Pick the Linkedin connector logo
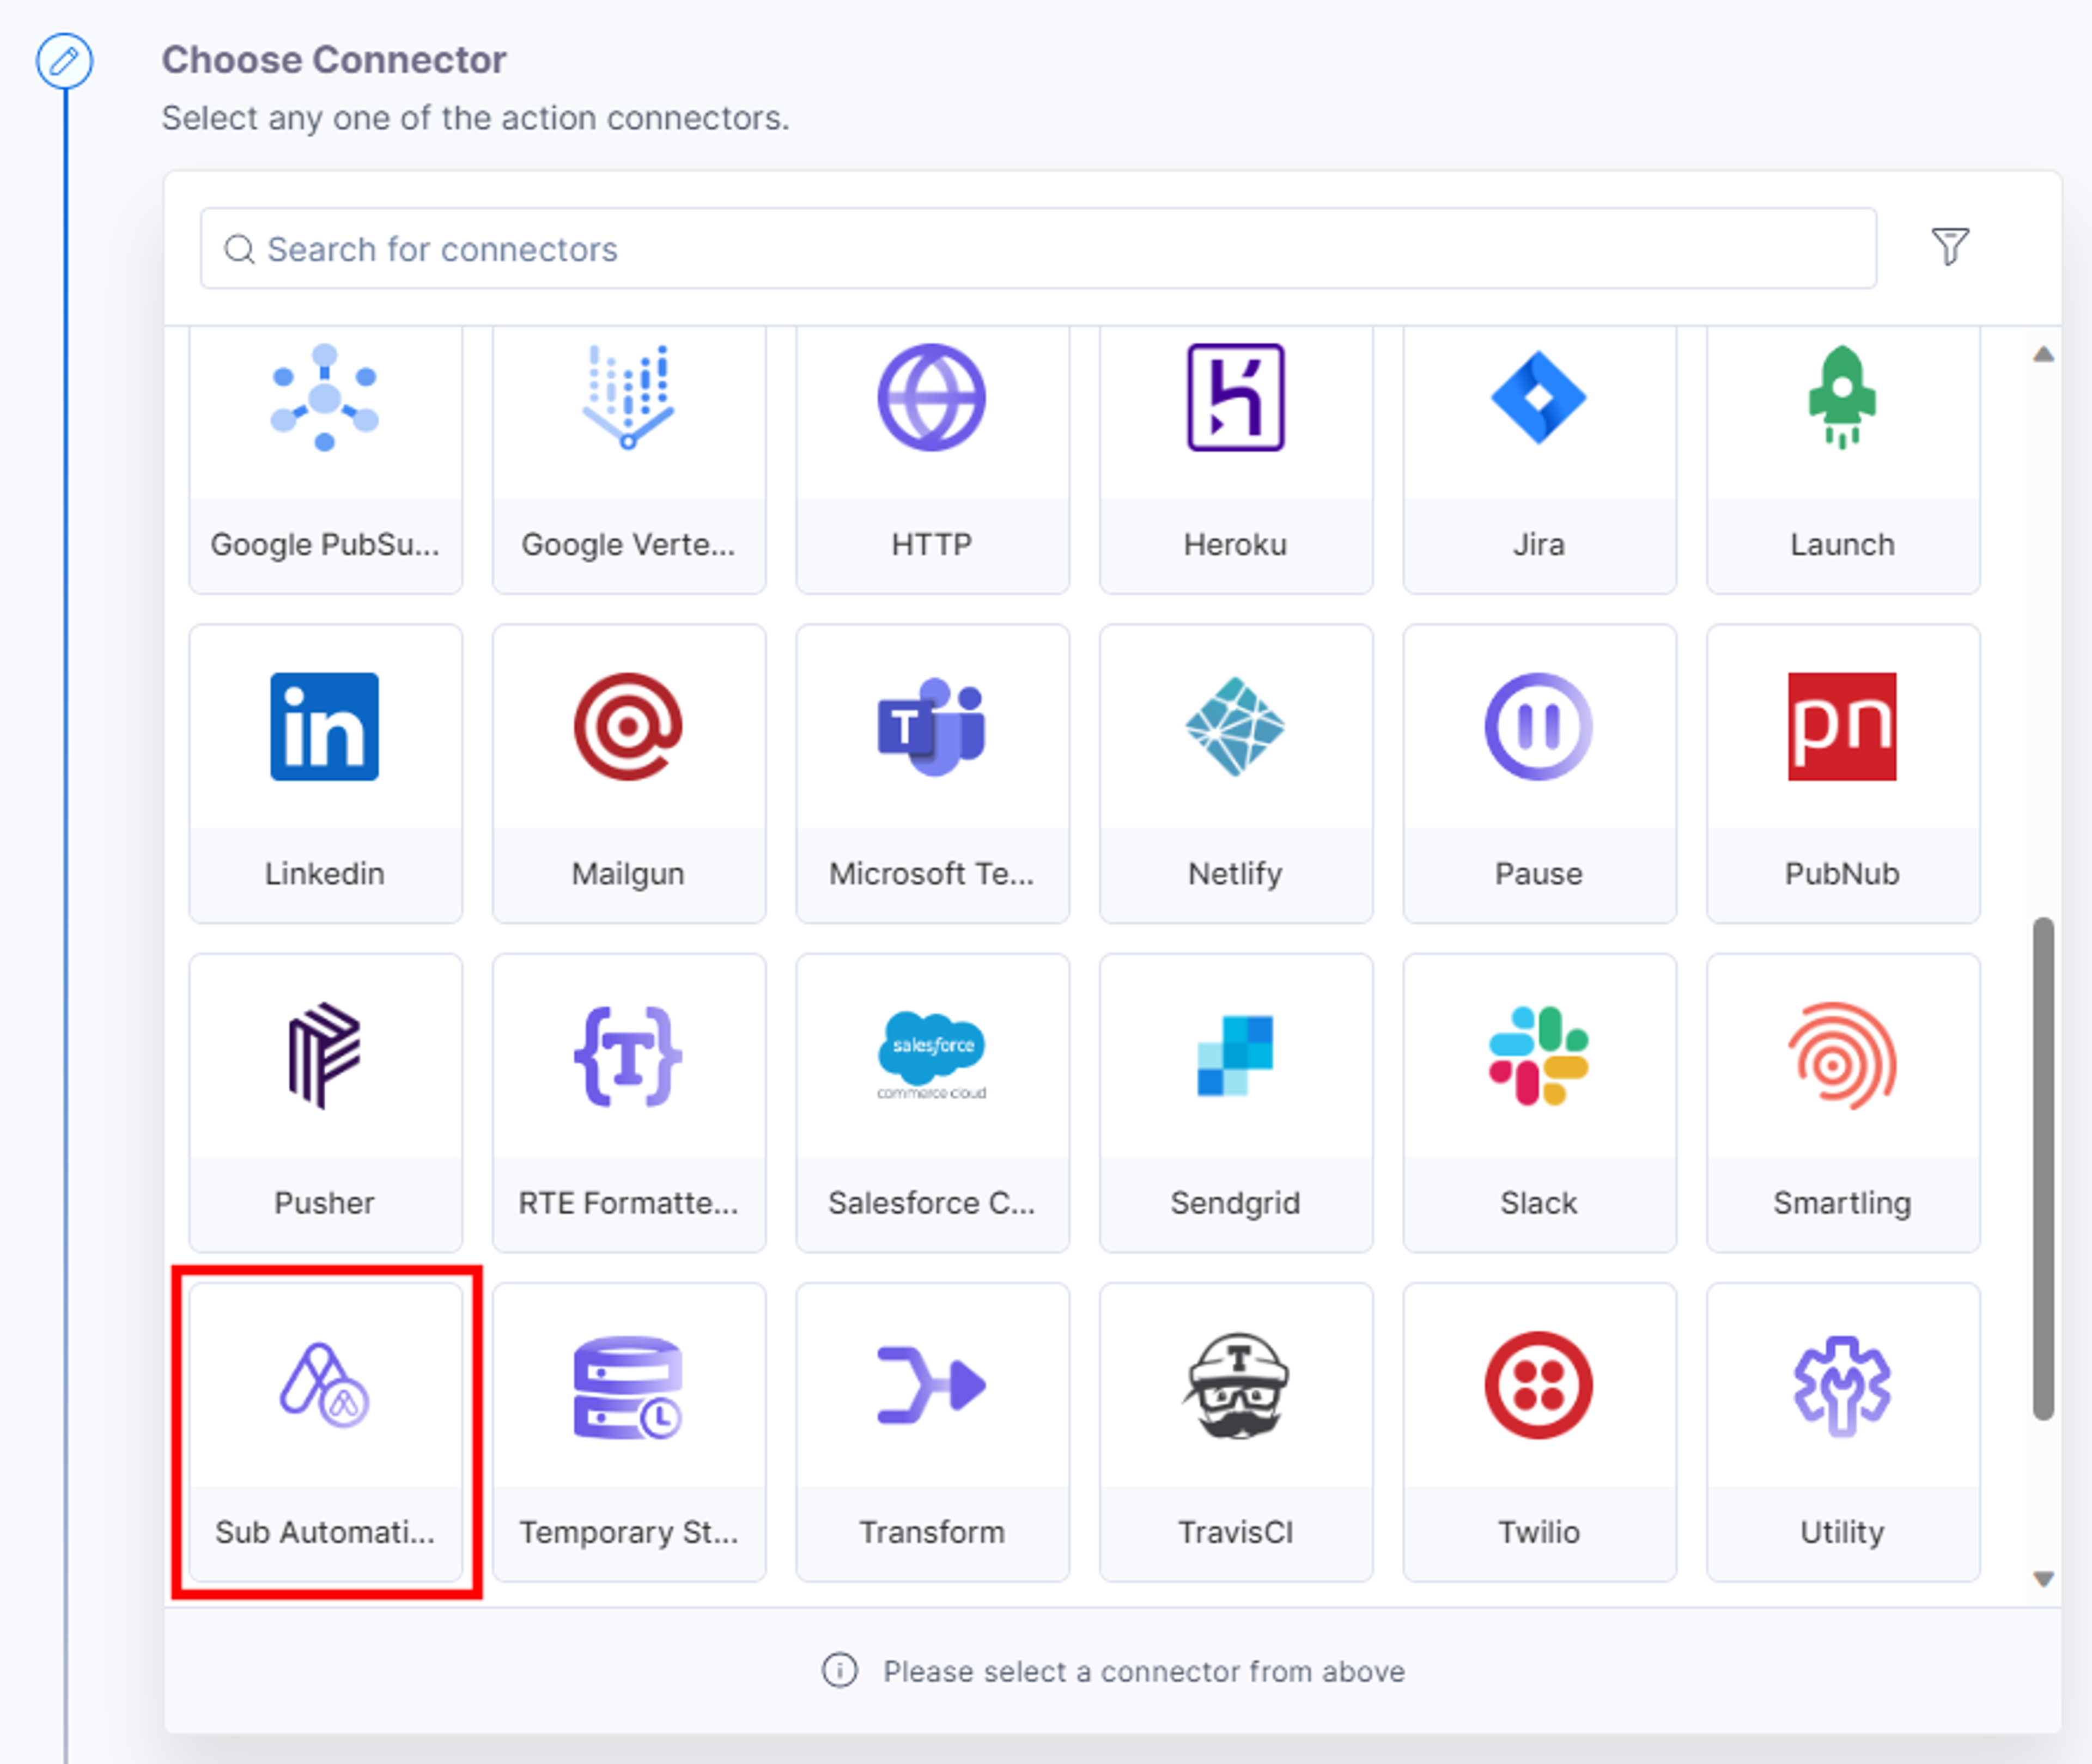The width and height of the screenshot is (2092, 1764). (x=324, y=727)
